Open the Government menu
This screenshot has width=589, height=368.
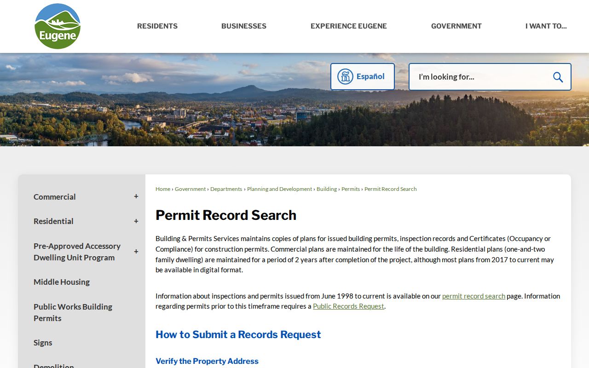click(456, 26)
